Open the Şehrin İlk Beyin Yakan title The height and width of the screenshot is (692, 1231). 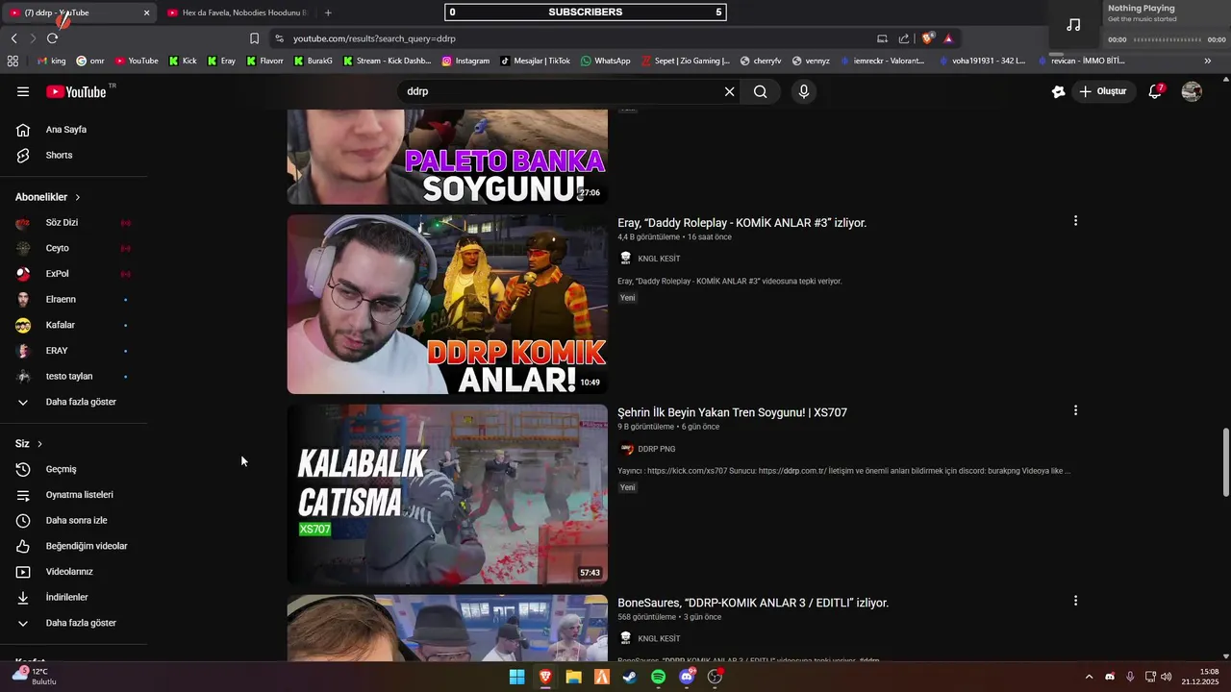coord(732,412)
